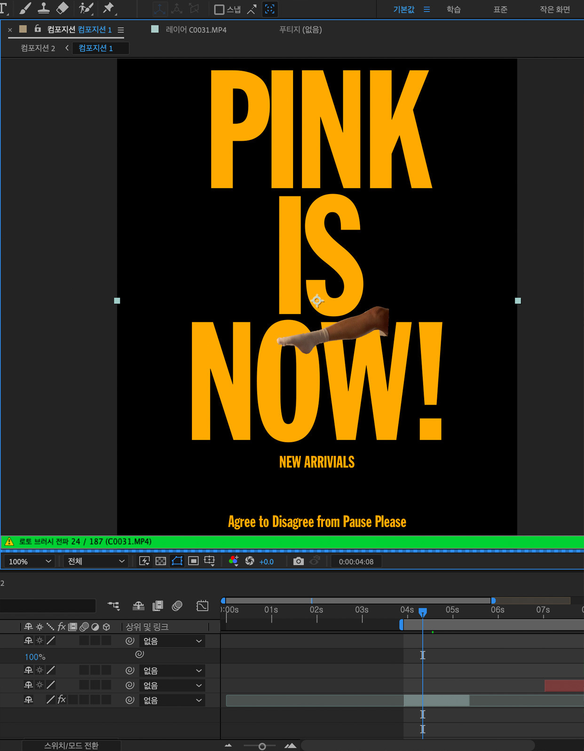Toggle shy switch on first layer row

coord(28,641)
